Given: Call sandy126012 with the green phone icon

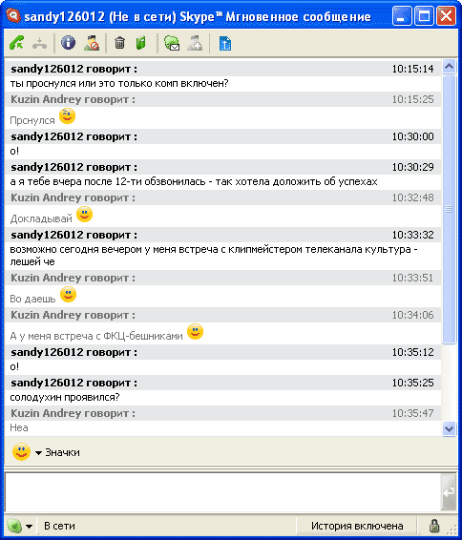Looking at the screenshot, I should pyautogui.click(x=16, y=43).
